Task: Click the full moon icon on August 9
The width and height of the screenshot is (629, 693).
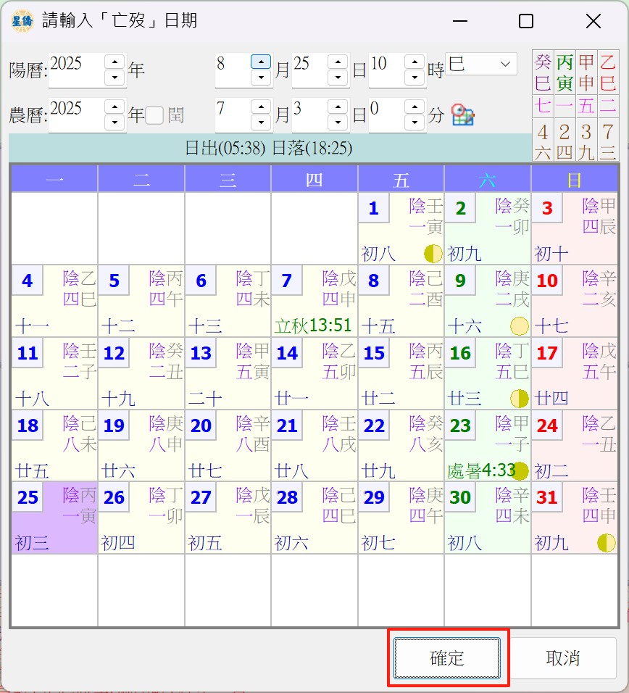Action: click(x=519, y=325)
